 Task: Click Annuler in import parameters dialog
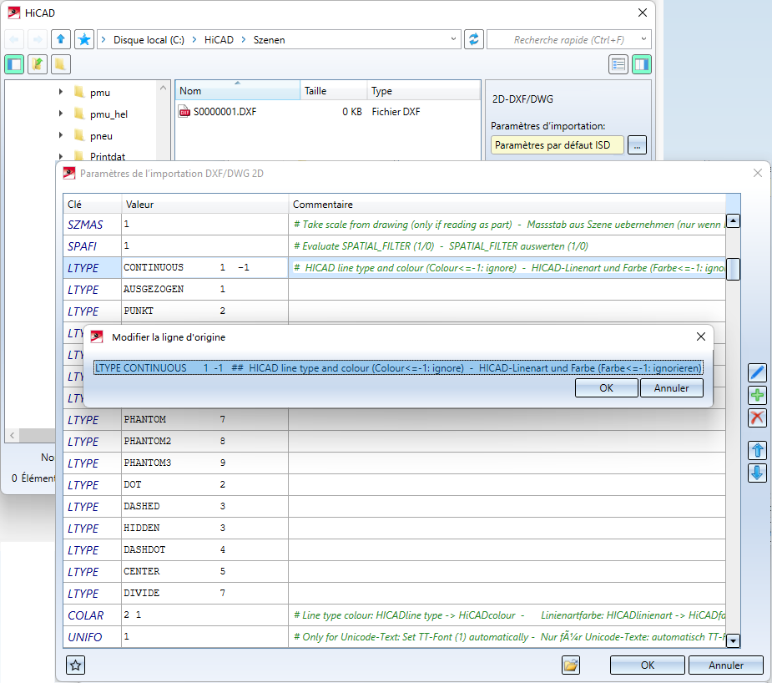(726, 665)
